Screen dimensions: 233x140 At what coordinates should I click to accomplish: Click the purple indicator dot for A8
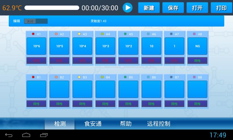coord(194,34)
